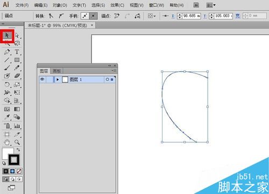Select the Shape Builder tool
Viewport: 269px width, 194px height.
pos(7,101)
